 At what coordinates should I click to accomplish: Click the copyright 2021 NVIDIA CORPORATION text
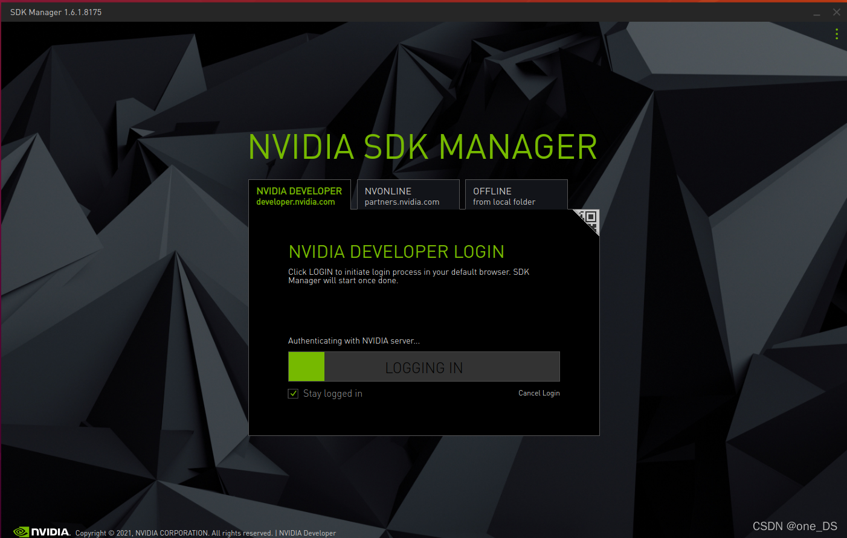tap(174, 533)
